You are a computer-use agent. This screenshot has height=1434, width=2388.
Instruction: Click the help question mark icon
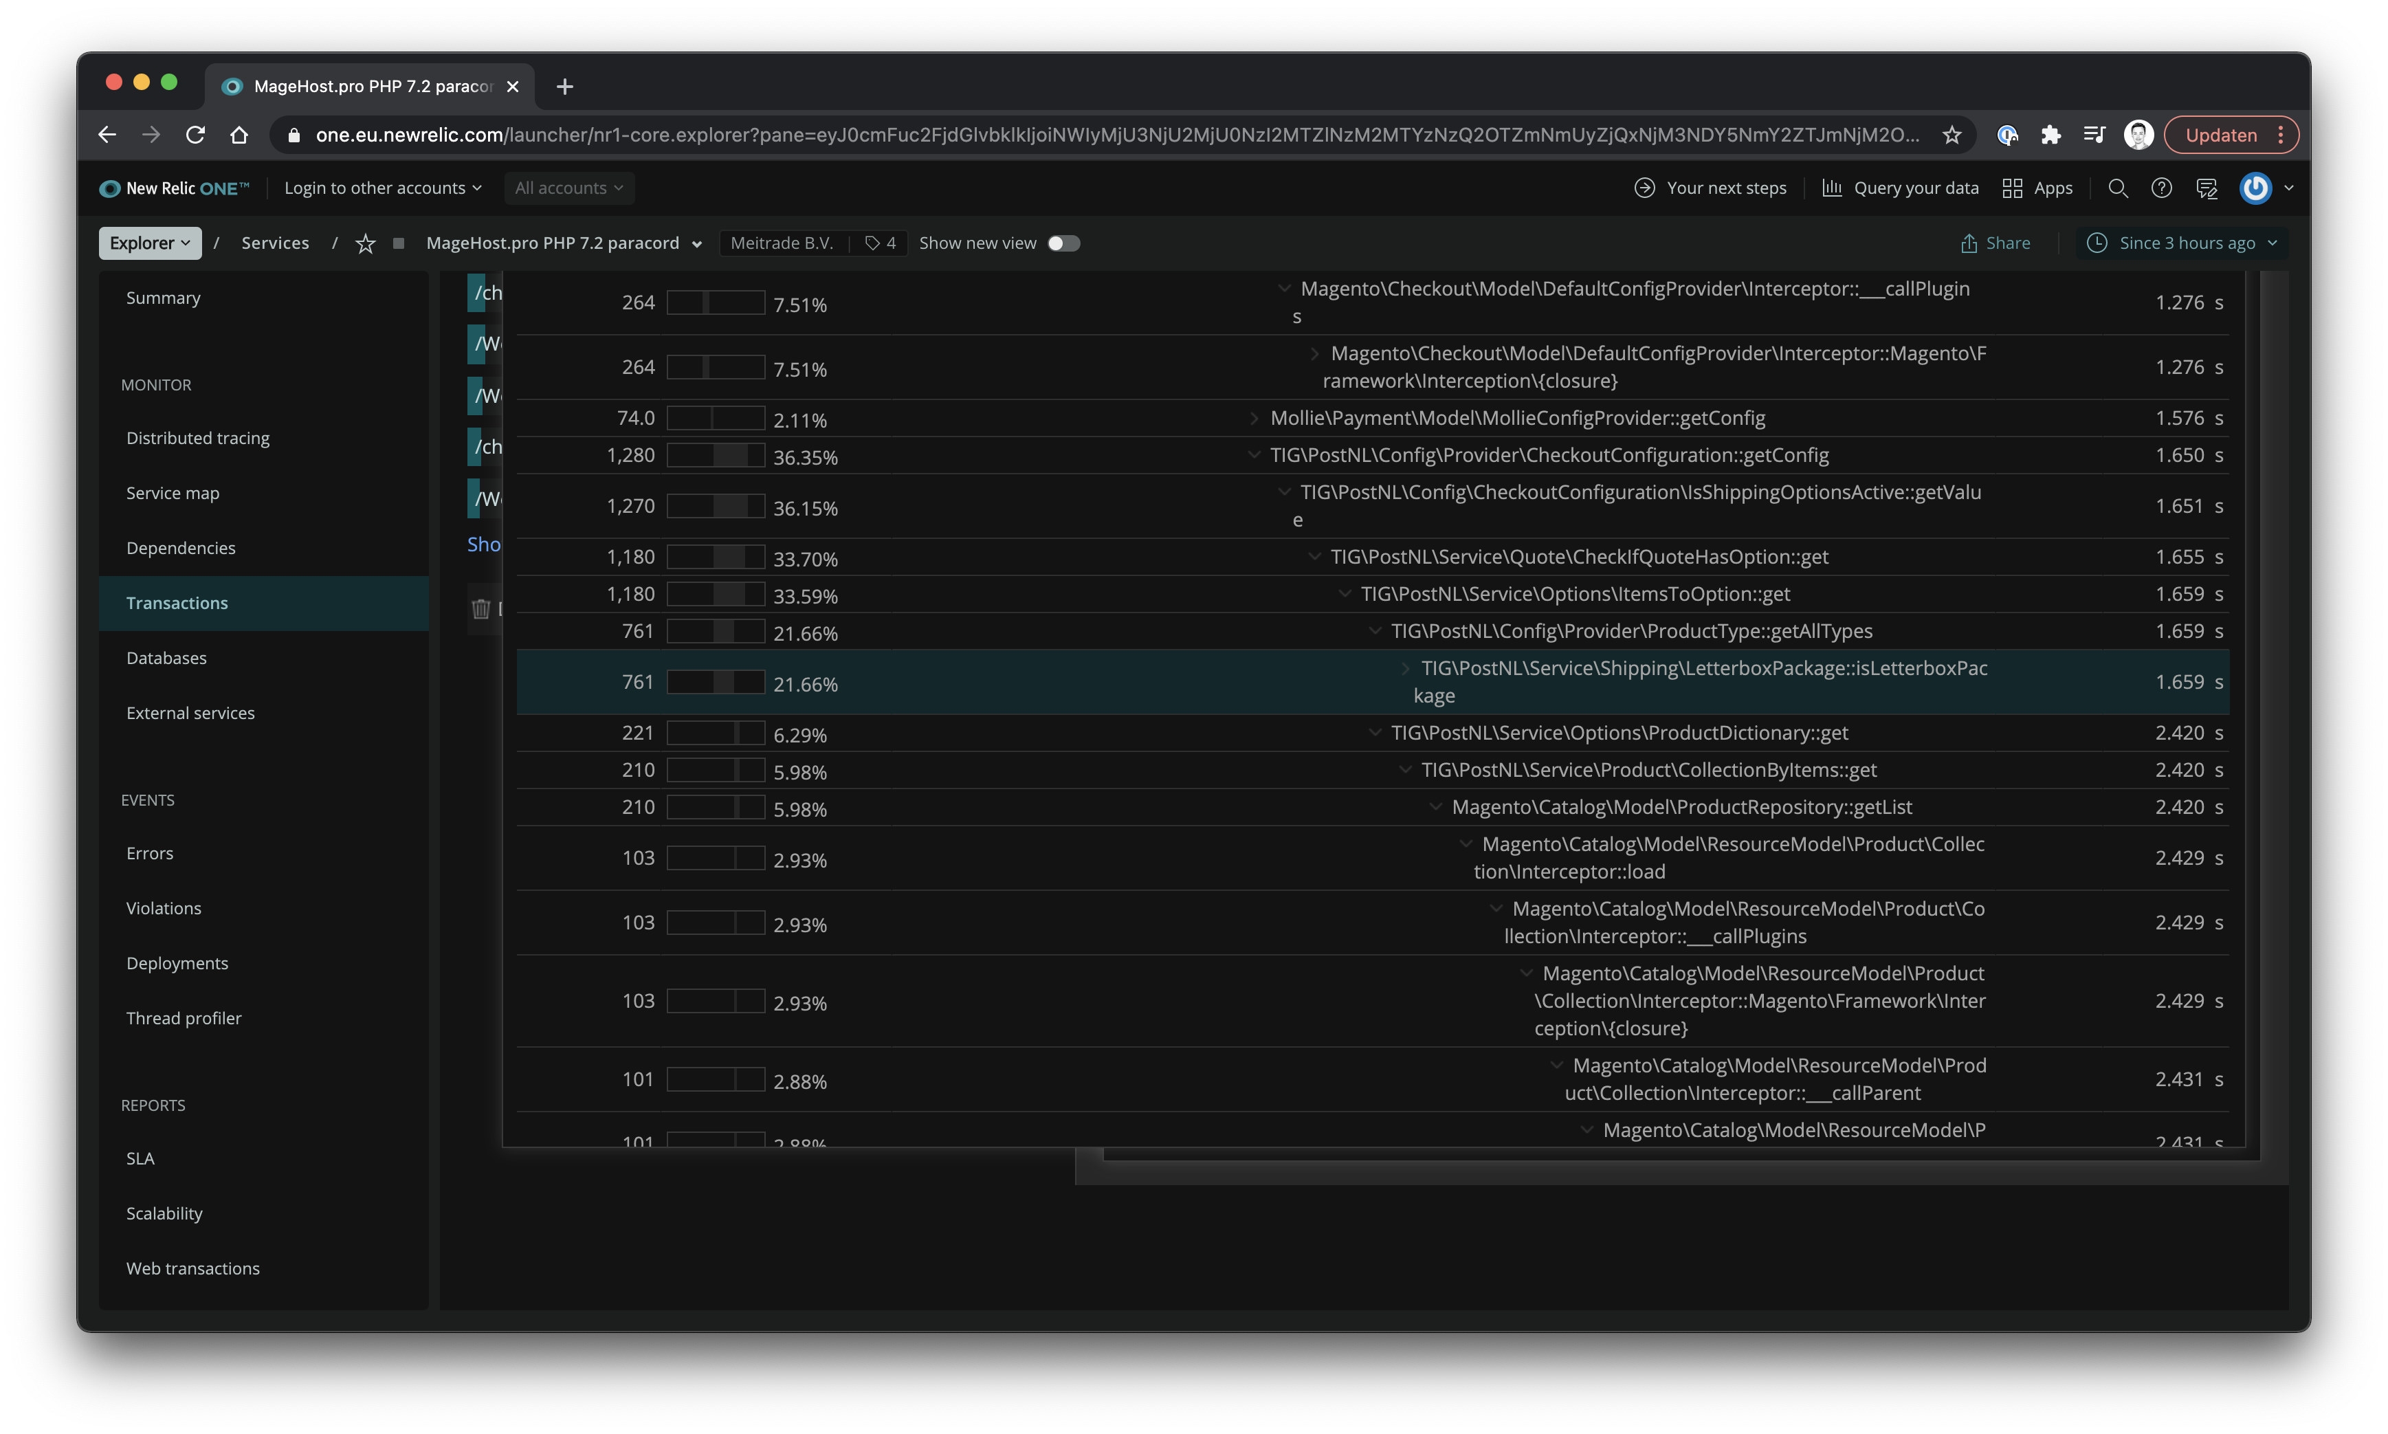2162,188
